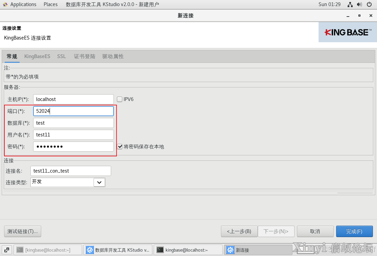377x256 pixels.
Task: Uncheck 将密码保存在本地 checkbox
Action: (120, 147)
